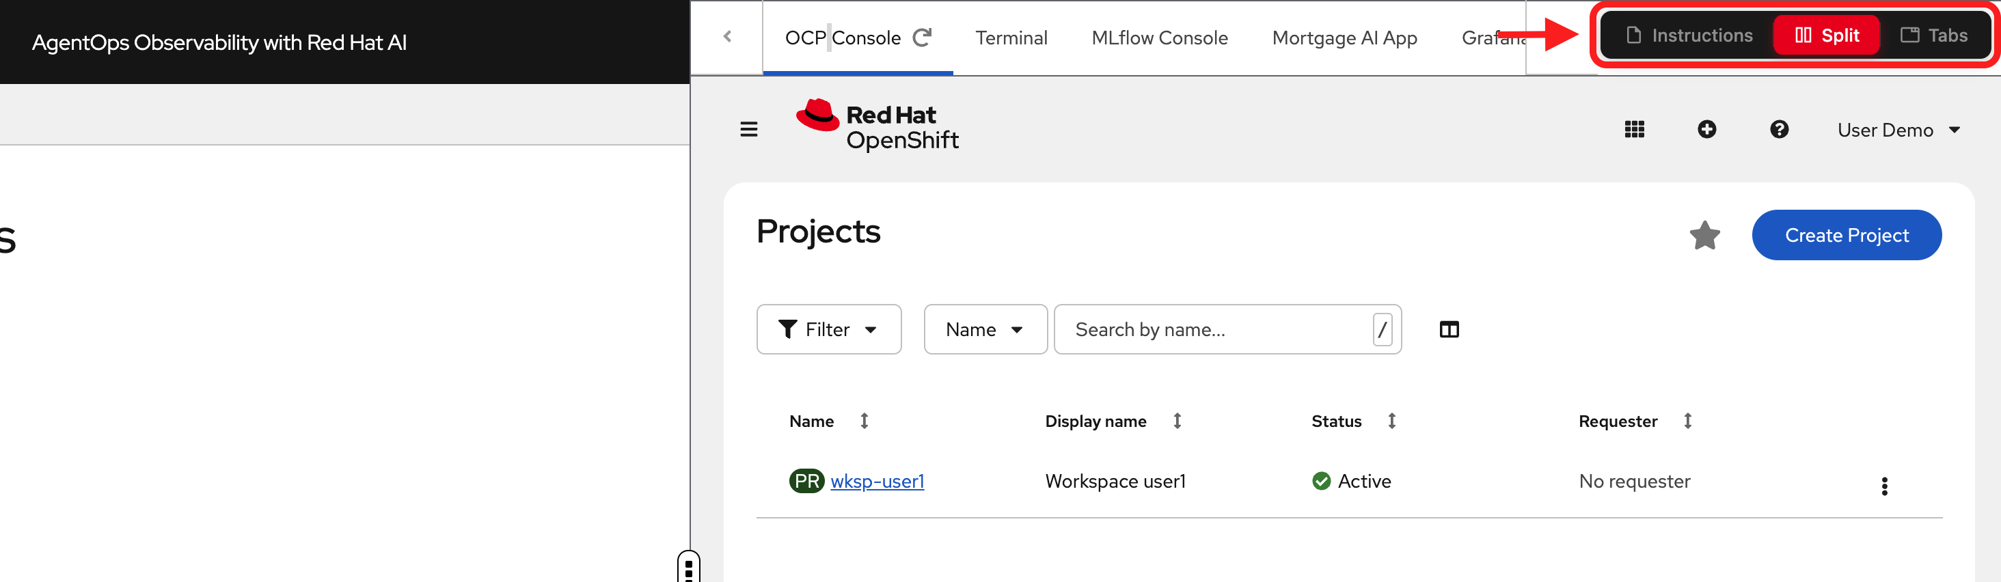Click the 'Workspace user1' display name cell
The width and height of the screenshot is (2001, 582).
[x=1115, y=481]
